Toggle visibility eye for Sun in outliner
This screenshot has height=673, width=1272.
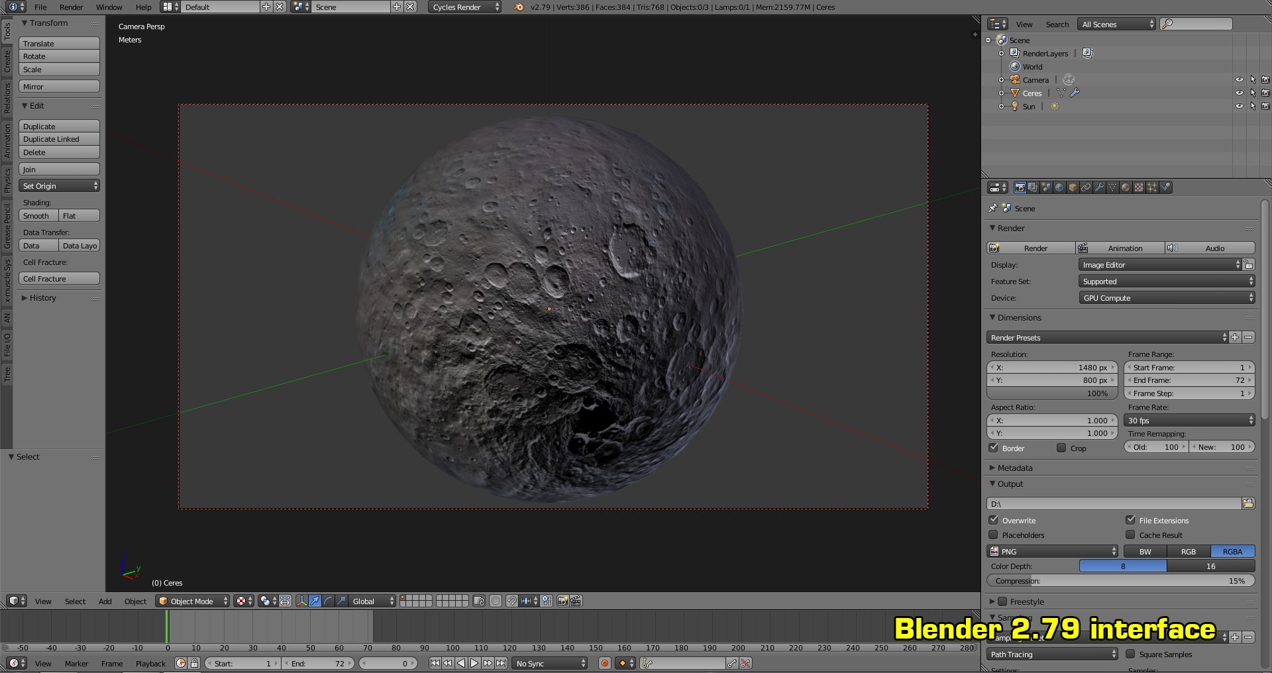1240,106
